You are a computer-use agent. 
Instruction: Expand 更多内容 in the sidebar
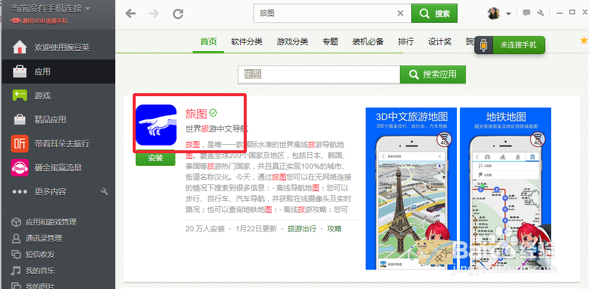pos(50,192)
